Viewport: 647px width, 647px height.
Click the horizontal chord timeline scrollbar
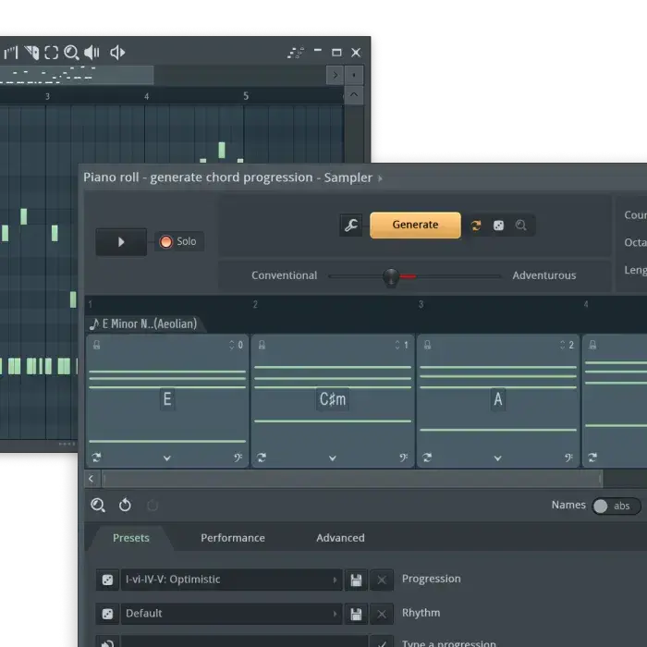point(352,479)
